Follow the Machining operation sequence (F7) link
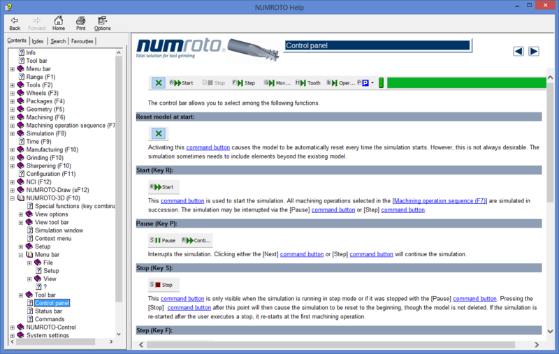The width and height of the screenshot is (559, 354). (x=440, y=201)
